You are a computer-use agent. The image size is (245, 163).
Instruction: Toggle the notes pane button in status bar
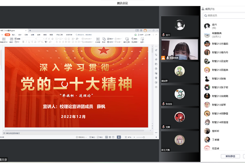(x=91, y=137)
